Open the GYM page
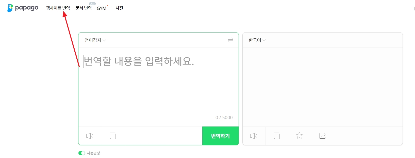This screenshot has width=415, height=158. 101,8
